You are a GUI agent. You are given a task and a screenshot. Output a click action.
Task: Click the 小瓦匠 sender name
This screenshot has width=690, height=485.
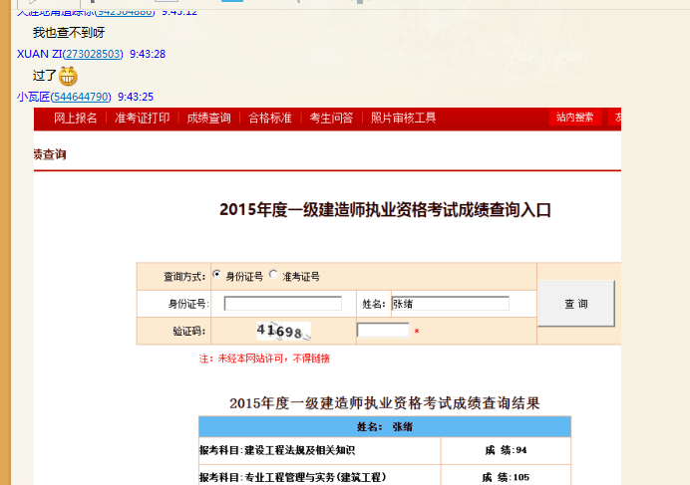33,97
